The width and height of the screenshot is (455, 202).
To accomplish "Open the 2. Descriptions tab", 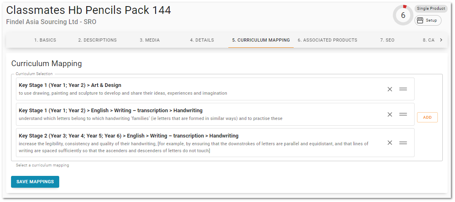I will pyautogui.click(x=98, y=40).
